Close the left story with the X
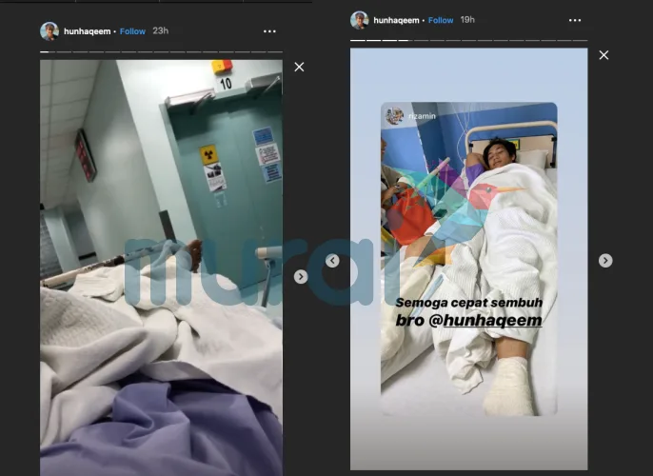653x476 pixels. [x=299, y=67]
